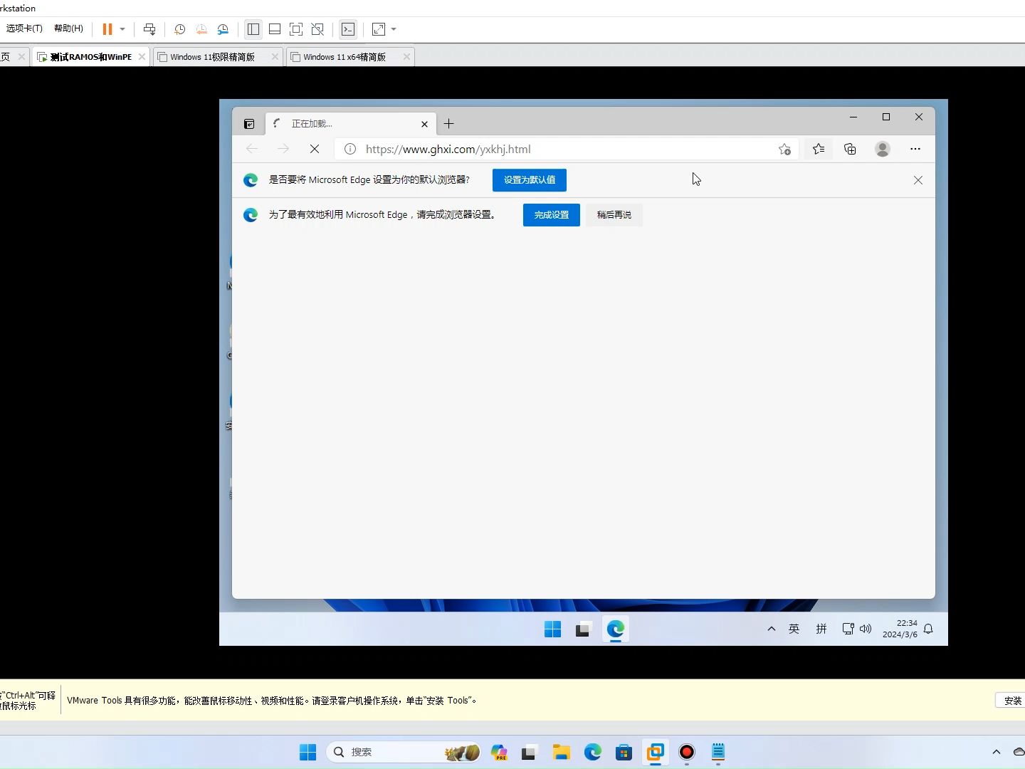Open guest network status icon

pyautogui.click(x=848, y=629)
